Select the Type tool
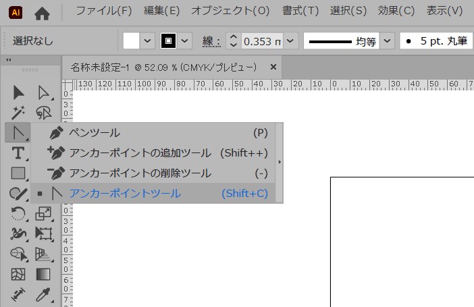Screen dimensions: 474x307 pos(18,153)
